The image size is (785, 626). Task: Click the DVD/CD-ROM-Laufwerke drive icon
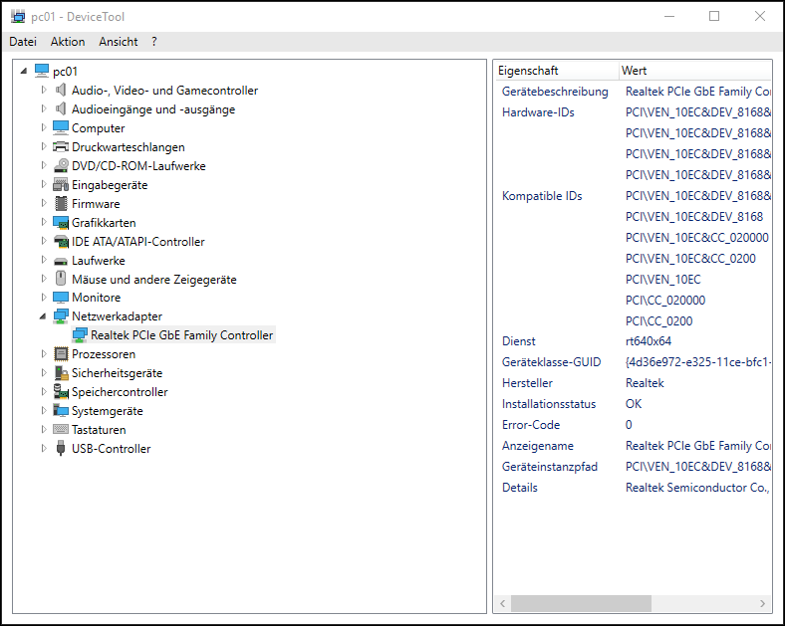point(61,166)
